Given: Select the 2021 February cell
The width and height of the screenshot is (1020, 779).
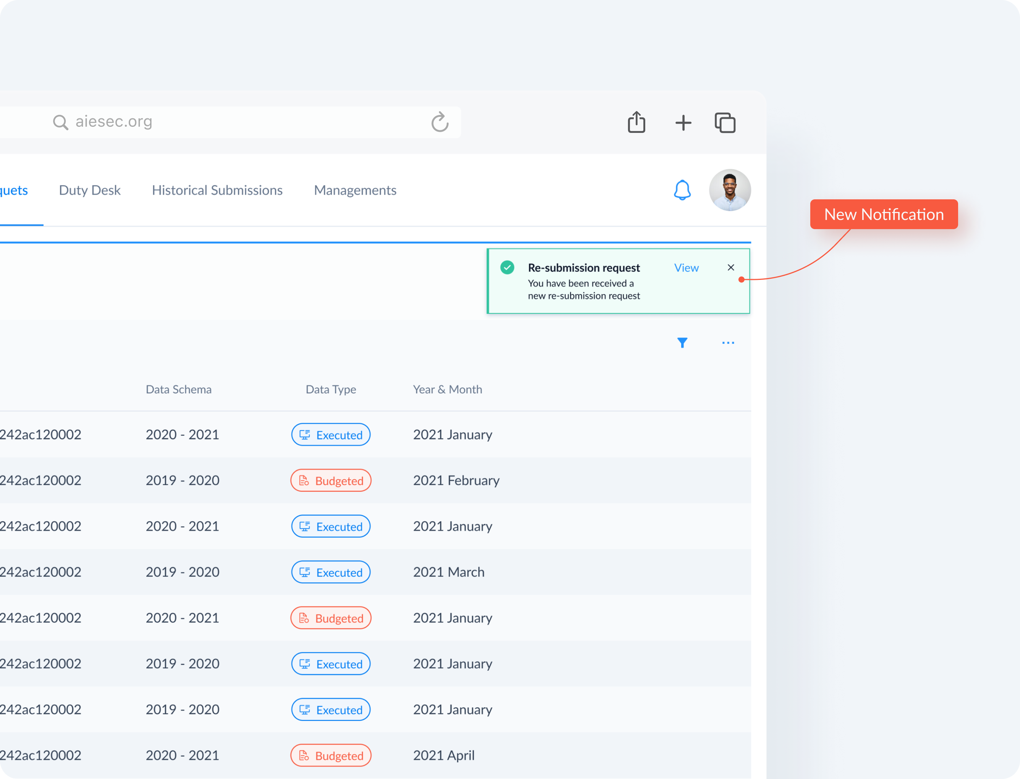Looking at the screenshot, I should click(456, 480).
